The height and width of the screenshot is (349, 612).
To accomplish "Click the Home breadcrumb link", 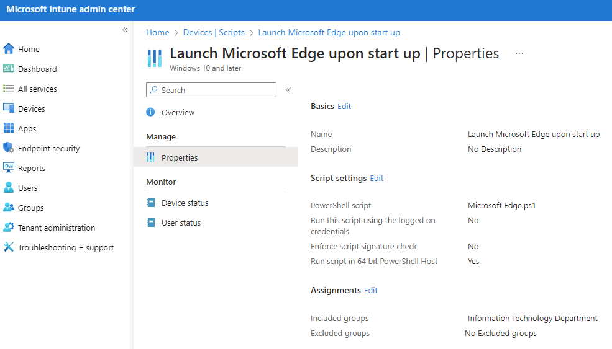I will [x=157, y=32].
